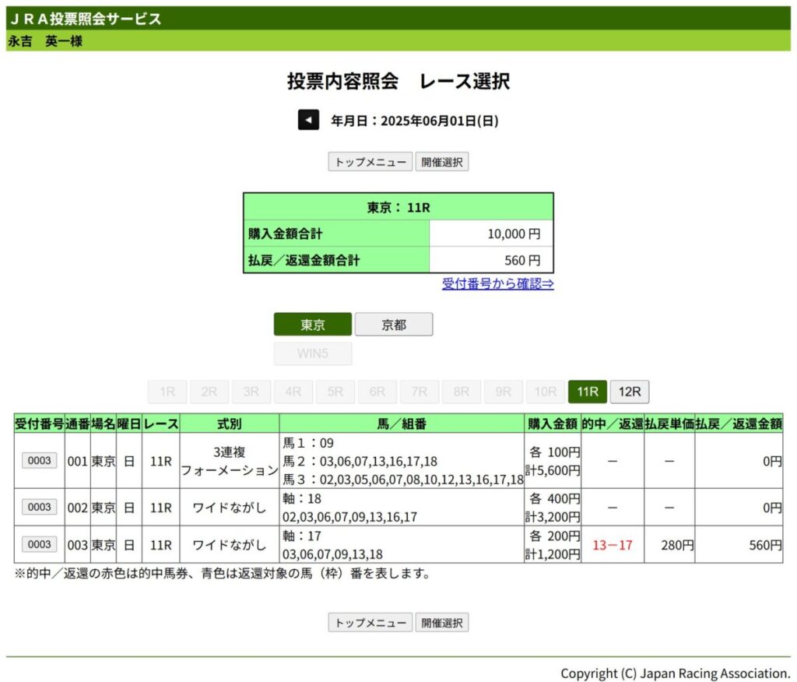Screen dimensions: 797x682
Task: Click the red 13－17 winning combination
Action: 612,545
